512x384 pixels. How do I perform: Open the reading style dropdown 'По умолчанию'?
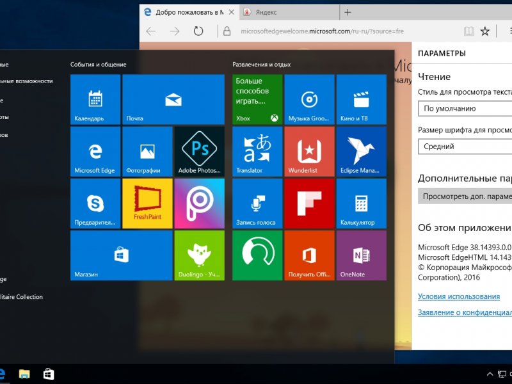(x=465, y=108)
